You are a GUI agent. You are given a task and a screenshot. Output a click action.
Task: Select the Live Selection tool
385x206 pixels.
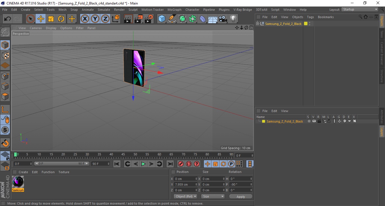[x=31, y=19]
